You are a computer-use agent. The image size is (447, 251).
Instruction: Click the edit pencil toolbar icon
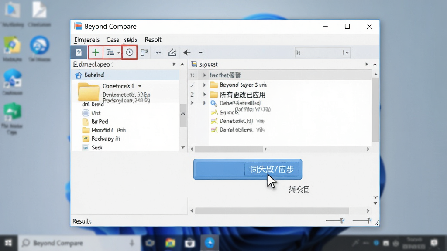tap(172, 52)
